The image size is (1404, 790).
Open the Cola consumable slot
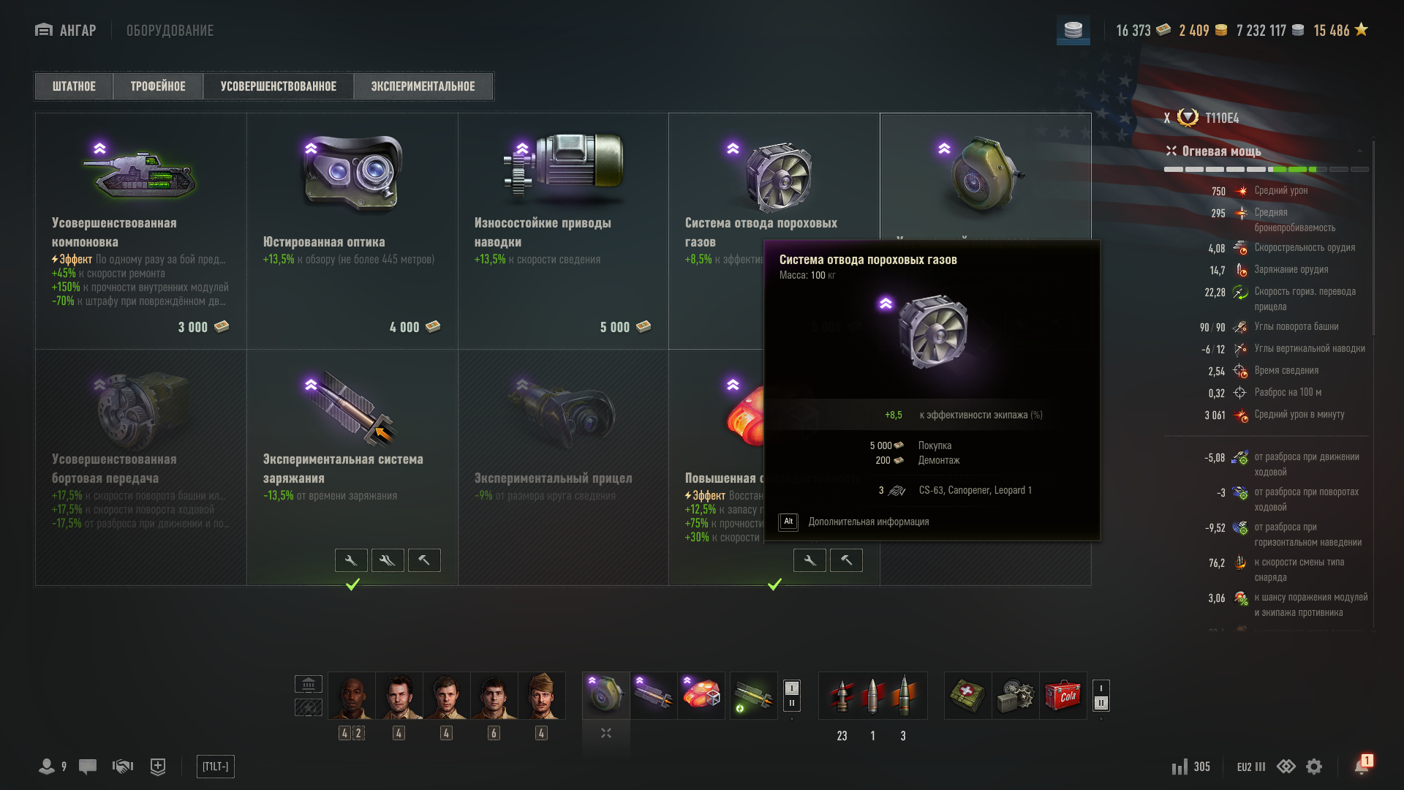tap(1063, 696)
